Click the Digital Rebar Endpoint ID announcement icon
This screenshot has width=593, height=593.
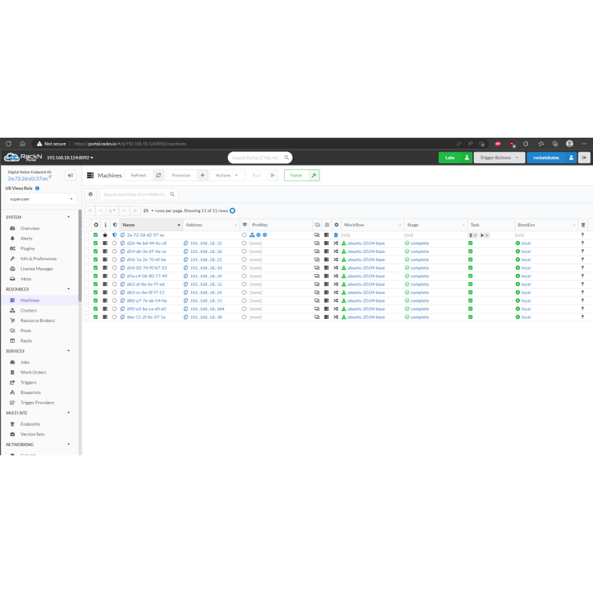(71, 175)
